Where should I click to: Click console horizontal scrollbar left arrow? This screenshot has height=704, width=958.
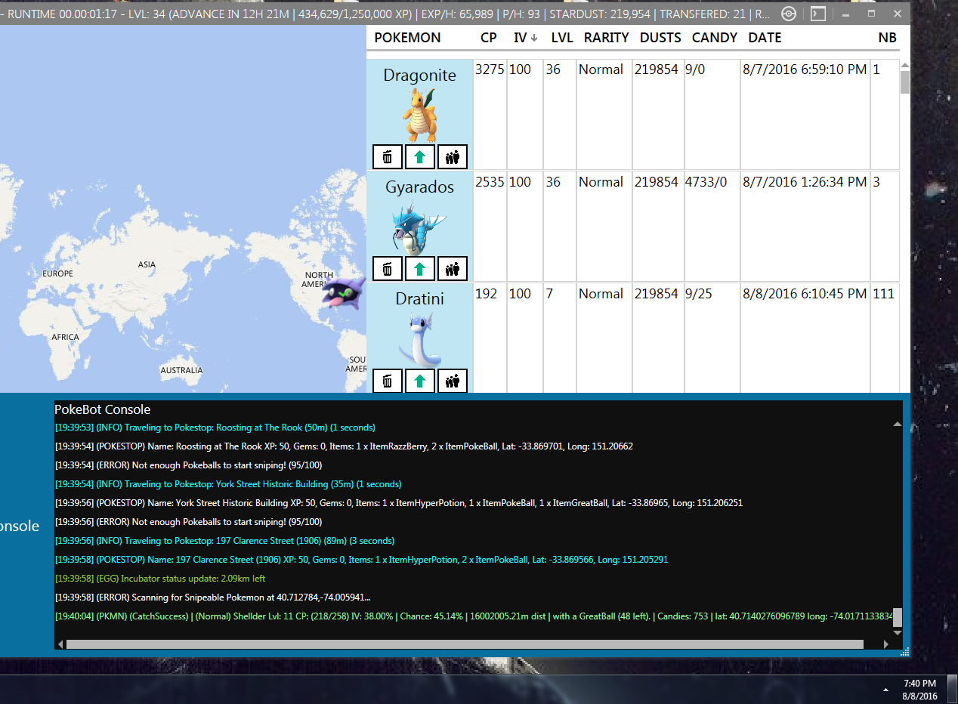[x=60, y=644]
